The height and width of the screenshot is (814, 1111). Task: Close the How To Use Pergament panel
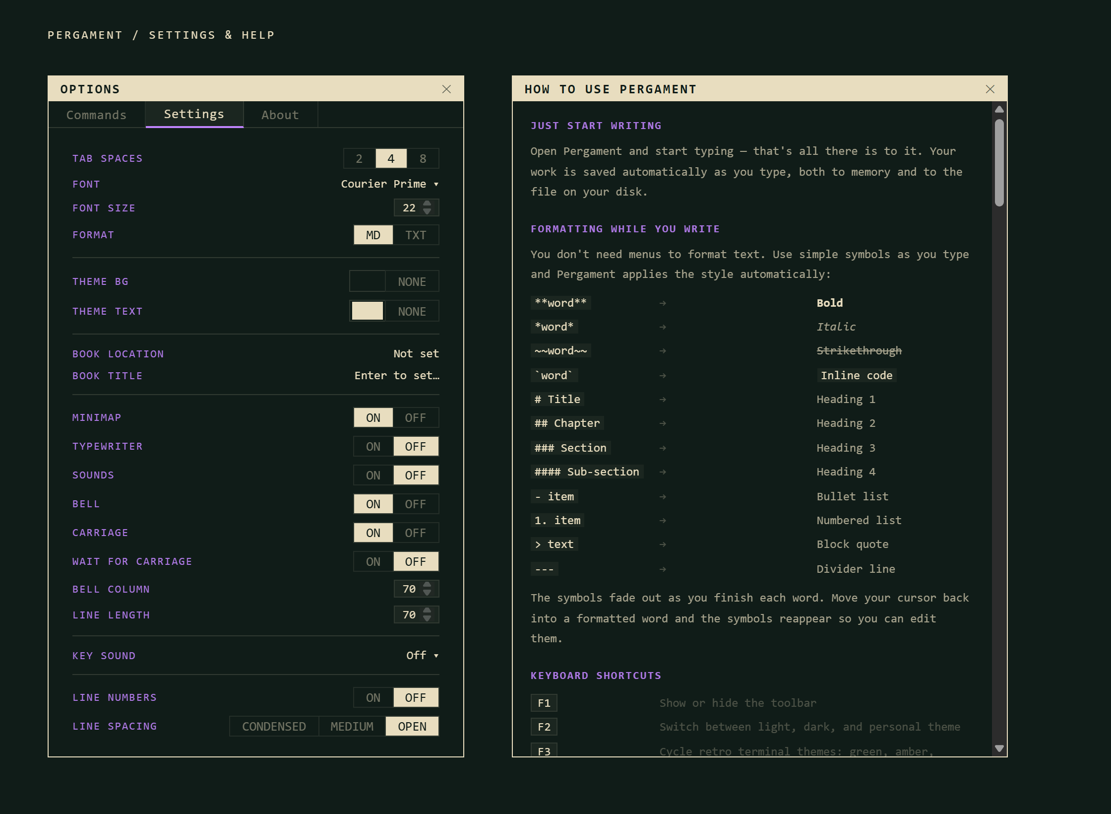[990, 89]
